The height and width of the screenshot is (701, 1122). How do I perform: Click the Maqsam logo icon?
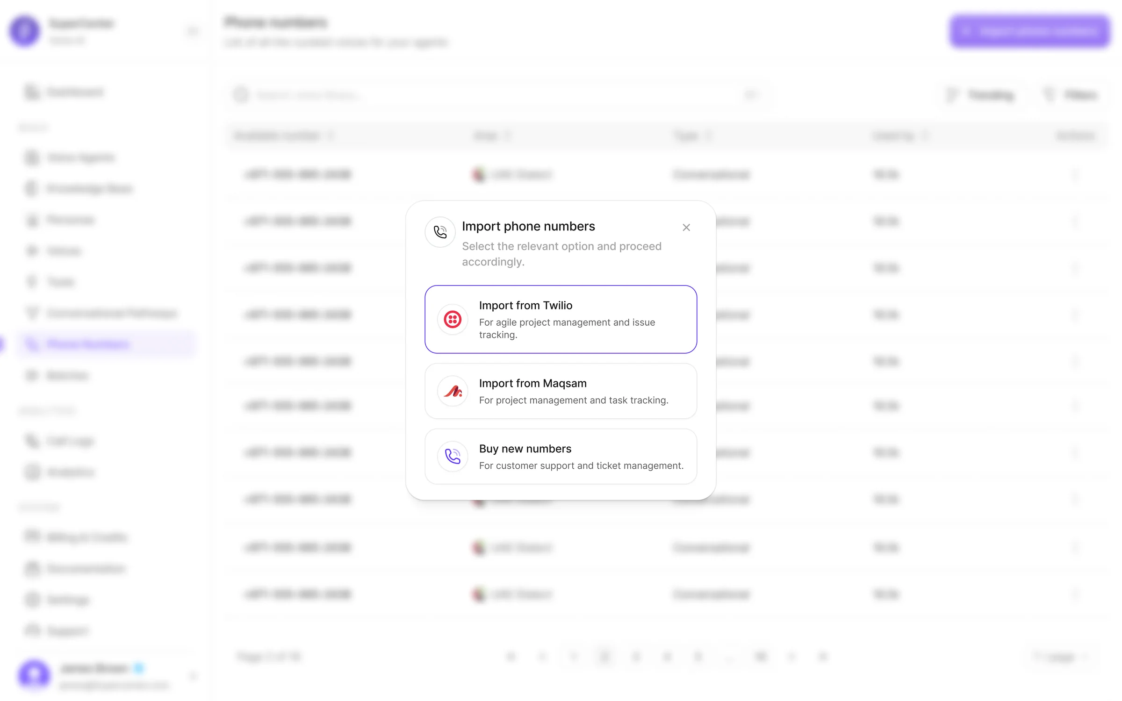[x=452, y=391]
